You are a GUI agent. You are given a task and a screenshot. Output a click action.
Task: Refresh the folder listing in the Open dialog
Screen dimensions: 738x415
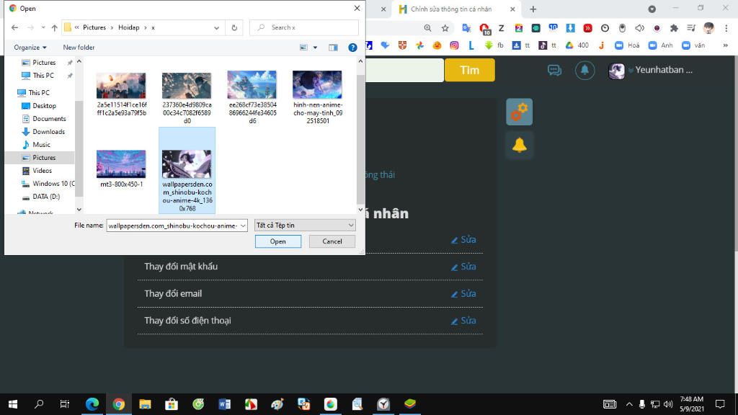[x=234, y=28]
